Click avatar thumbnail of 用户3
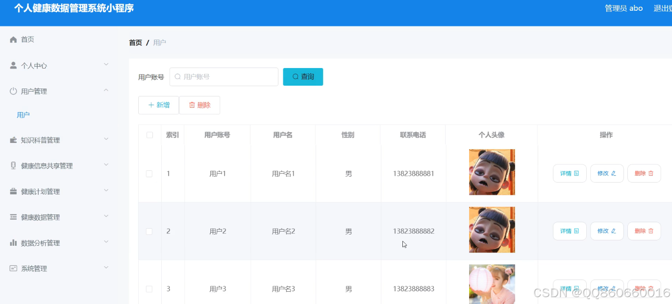The width and height of the screenshot is (672, 304). pos(492,284)
